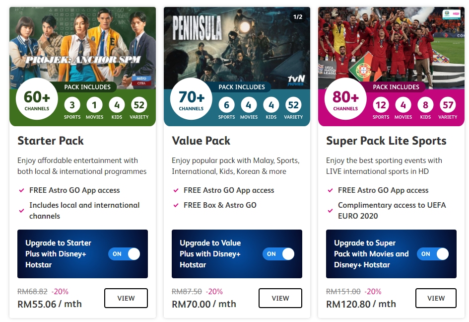Click the Value Pack heading

pos(201,141)
